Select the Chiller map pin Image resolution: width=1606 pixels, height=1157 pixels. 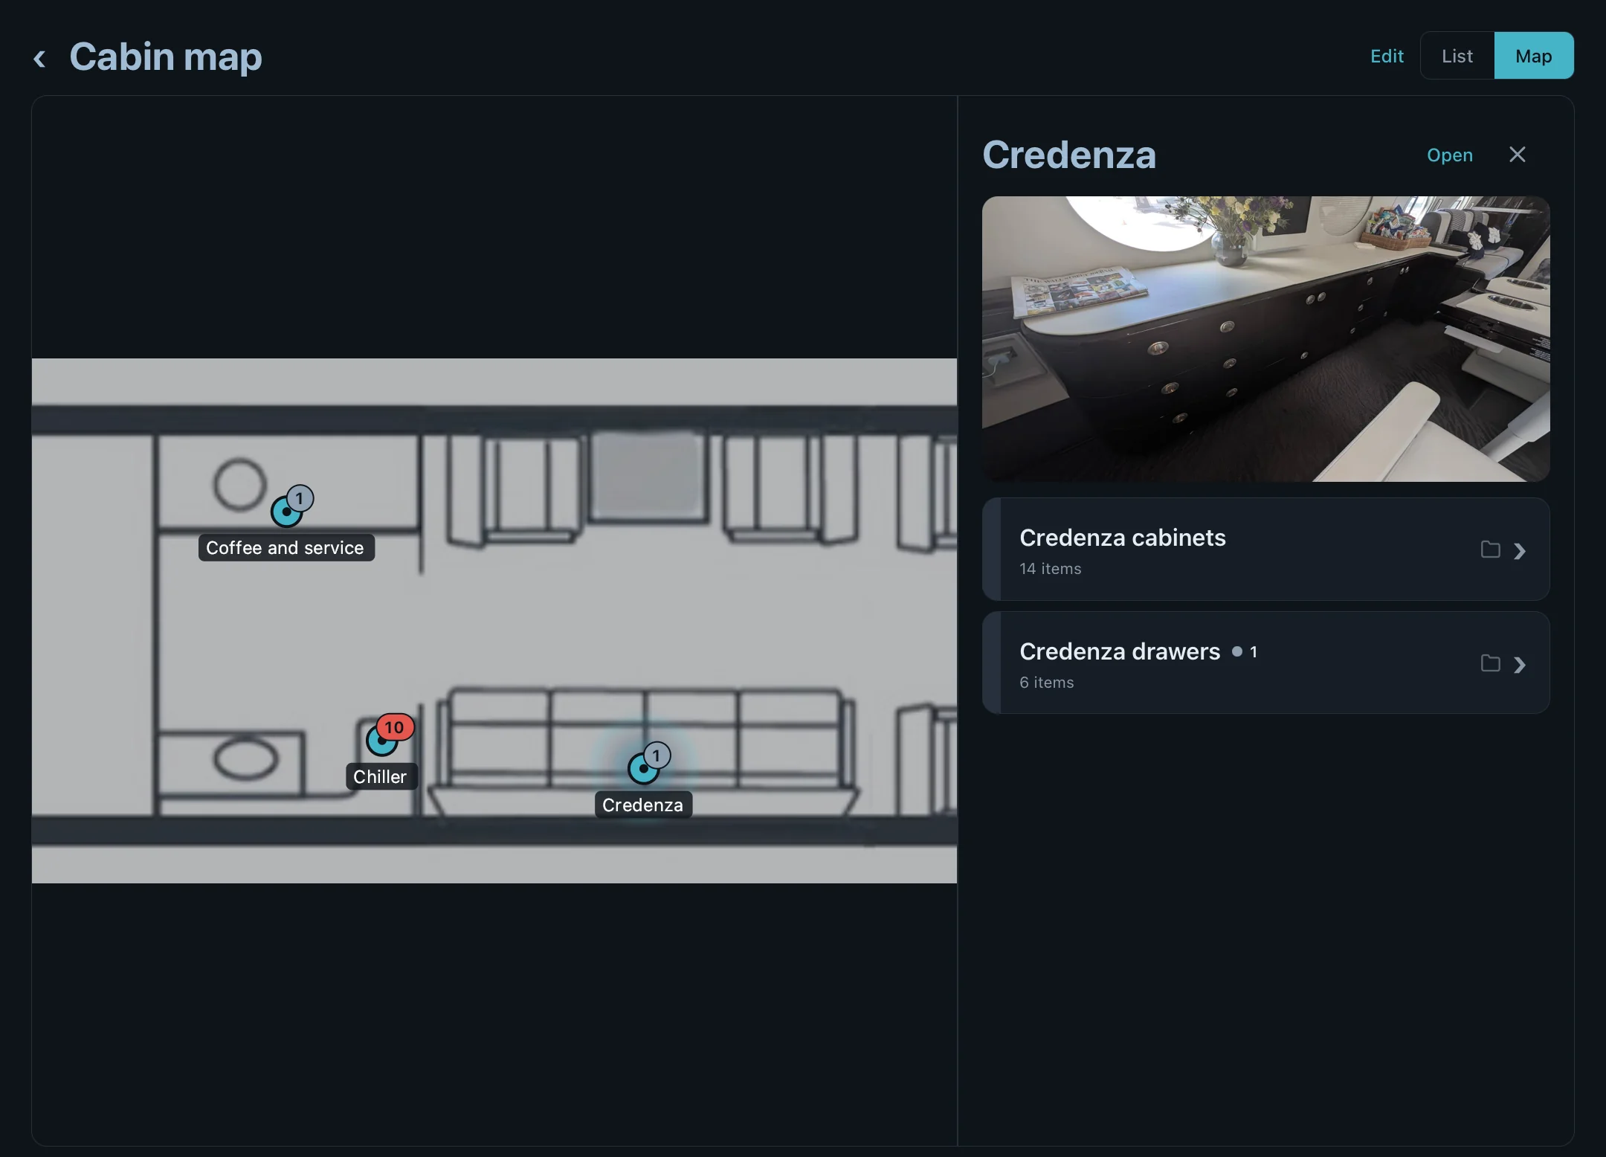[381, 741]
